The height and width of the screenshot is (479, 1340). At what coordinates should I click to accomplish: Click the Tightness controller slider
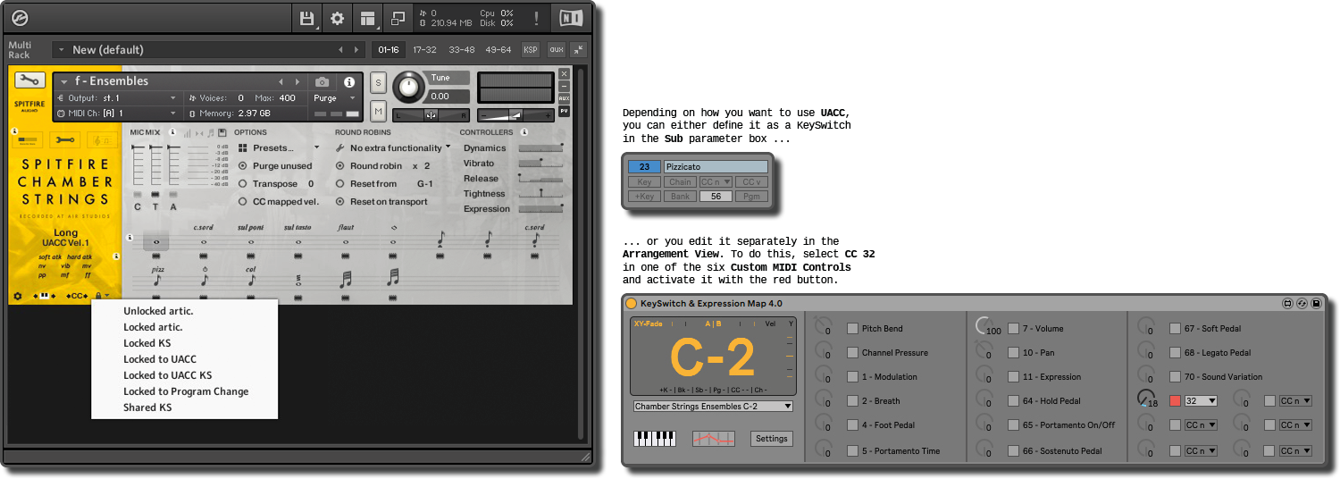(540, 194)
